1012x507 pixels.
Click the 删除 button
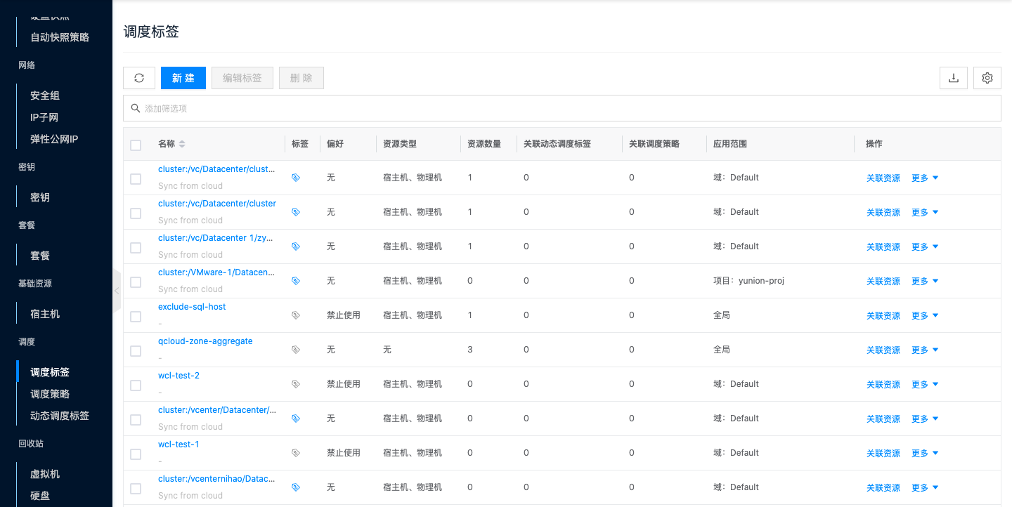click(x=301, y=78)
